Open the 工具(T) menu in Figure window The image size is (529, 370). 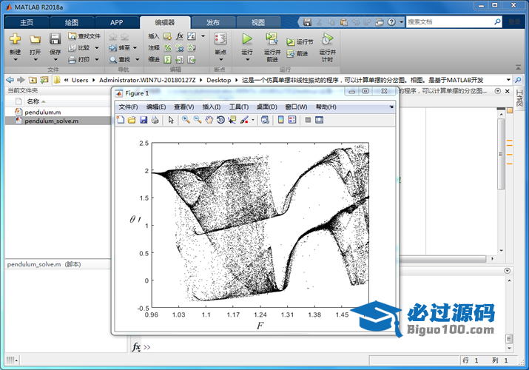click(x=239, y=107)
